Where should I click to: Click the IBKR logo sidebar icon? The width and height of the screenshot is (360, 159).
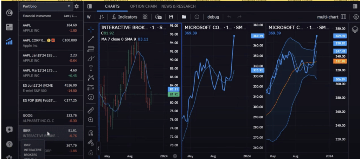click(x=9, y=13)
